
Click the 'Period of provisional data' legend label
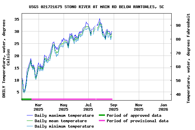pos(137,121)
